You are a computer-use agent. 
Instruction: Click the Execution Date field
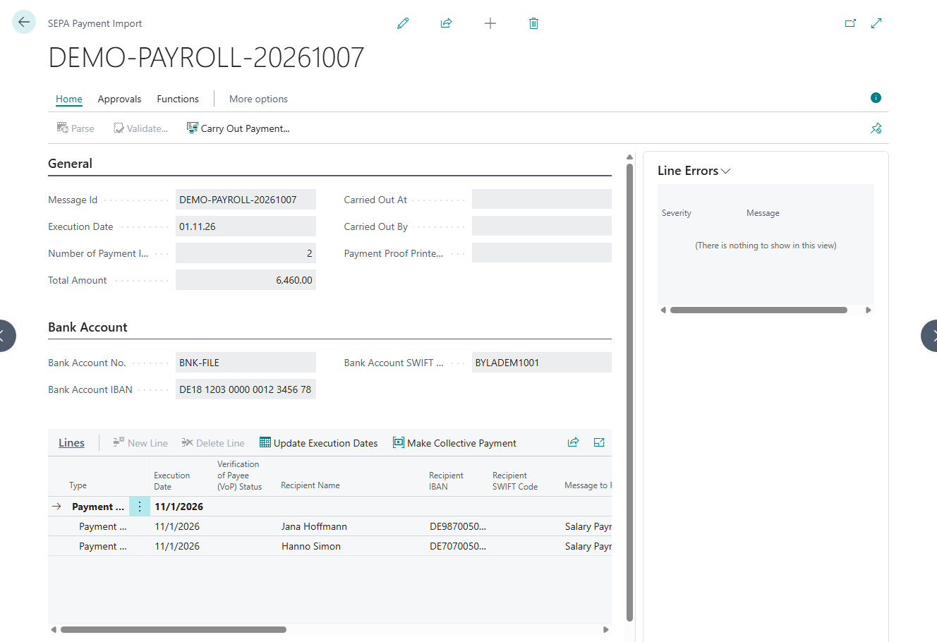coord(246,226)
